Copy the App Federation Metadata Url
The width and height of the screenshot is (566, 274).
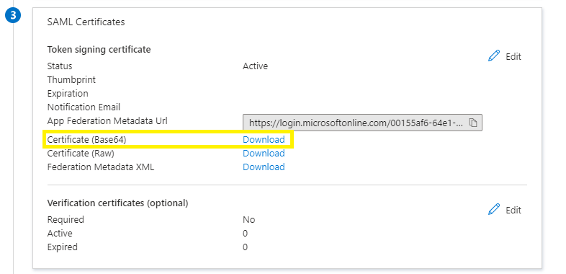click(x=473, y=123)
